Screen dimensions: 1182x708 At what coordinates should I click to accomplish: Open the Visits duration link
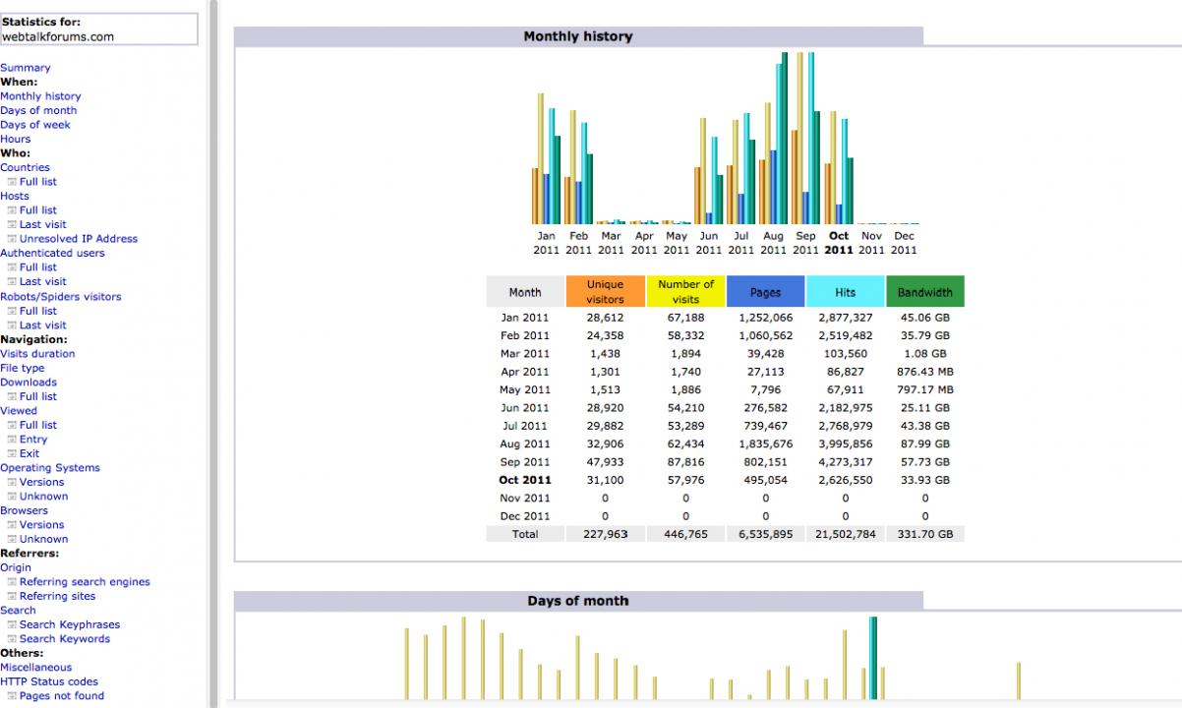(37, 354)
